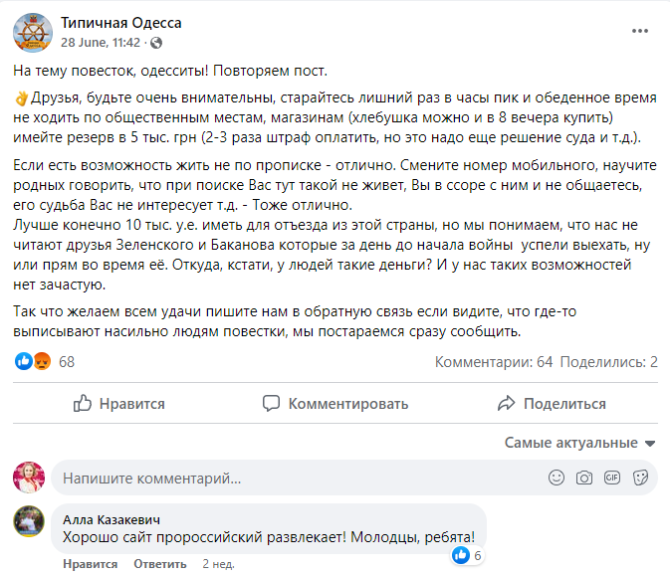Open the Типичная Одесса page avatar
The height and width of the screenshot is (576, 670).
(x=33, y=32)
